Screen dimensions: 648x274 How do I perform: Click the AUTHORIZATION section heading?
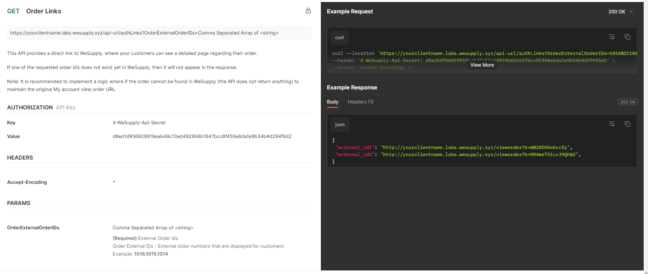pyautogui.click(x=30, y=107)
